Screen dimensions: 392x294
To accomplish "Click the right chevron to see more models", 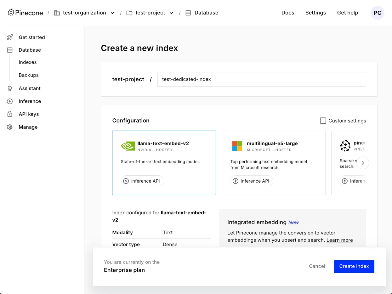I will [363, 163].
